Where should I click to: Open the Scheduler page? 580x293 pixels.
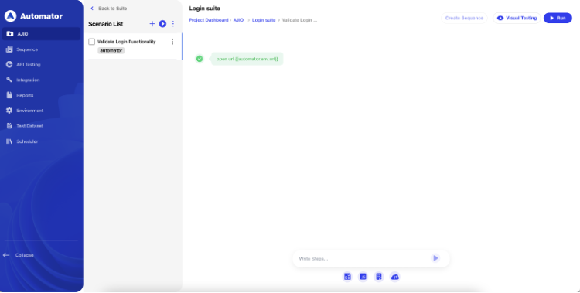pos(22,141)
